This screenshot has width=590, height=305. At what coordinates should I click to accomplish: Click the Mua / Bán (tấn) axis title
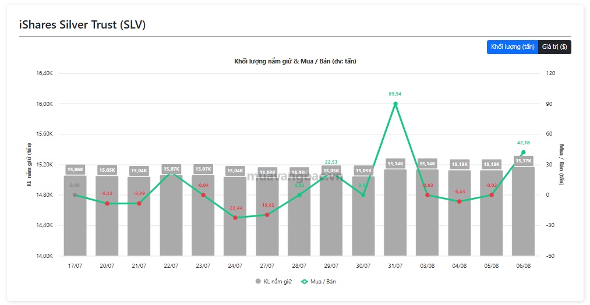point(561,164)
